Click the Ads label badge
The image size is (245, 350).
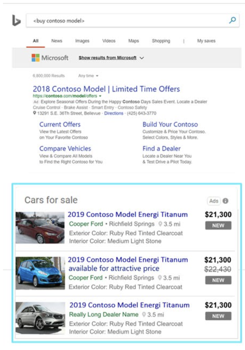[214, 201]
